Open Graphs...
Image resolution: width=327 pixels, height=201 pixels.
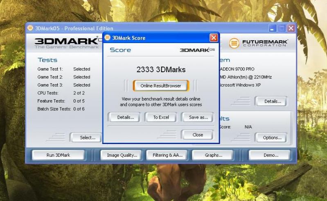pos(213,155)
